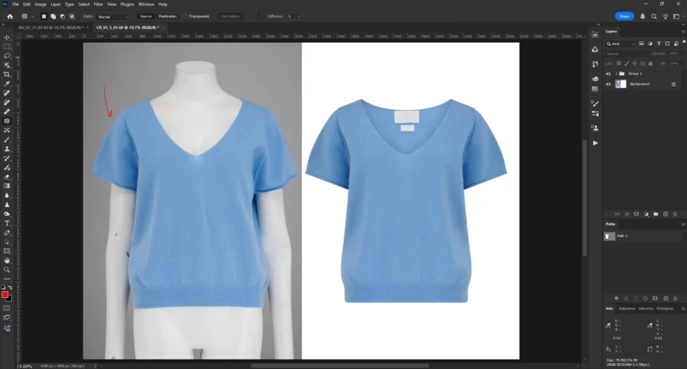Click the Home icon in options bar

tap(9, 16)
